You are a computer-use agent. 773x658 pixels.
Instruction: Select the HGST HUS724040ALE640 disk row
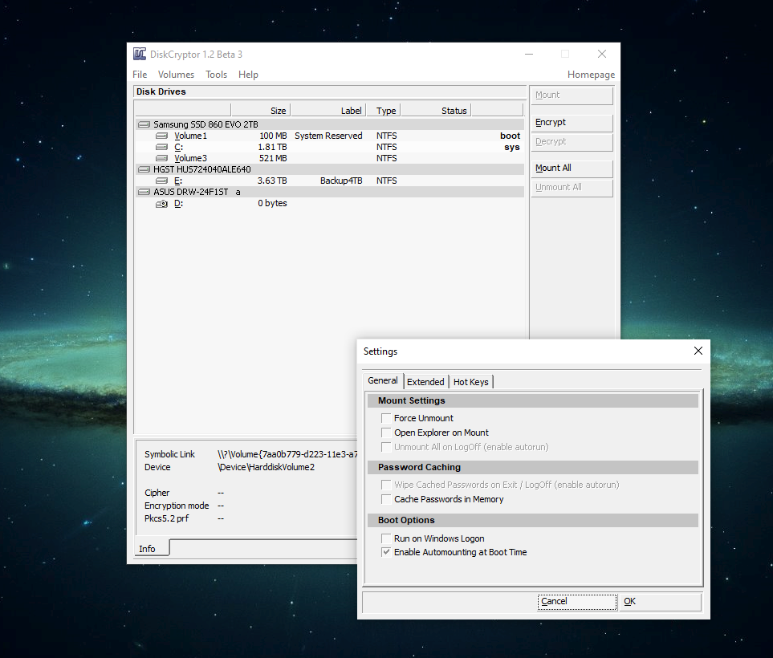click(x=330, y=169)
